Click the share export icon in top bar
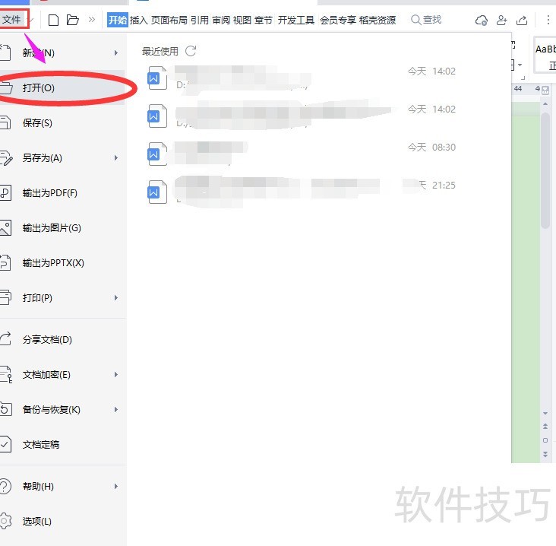 pyautogui.click(x=522, y=20)
